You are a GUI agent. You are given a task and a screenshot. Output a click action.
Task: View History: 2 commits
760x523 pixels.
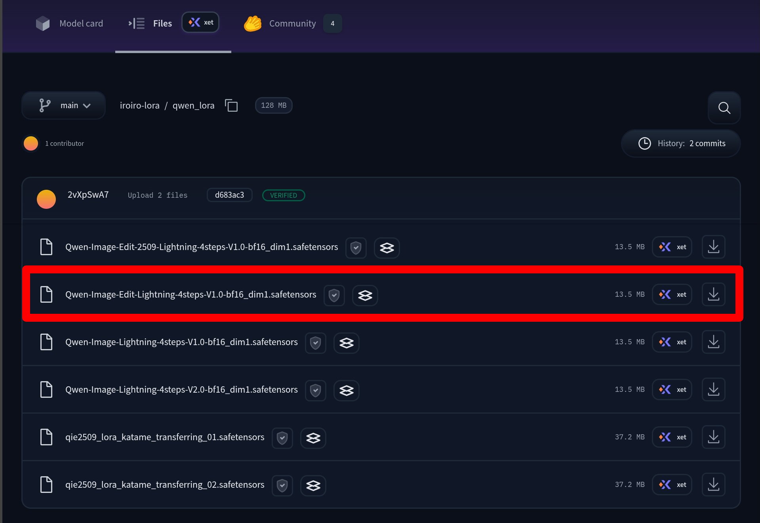(681, 143)
